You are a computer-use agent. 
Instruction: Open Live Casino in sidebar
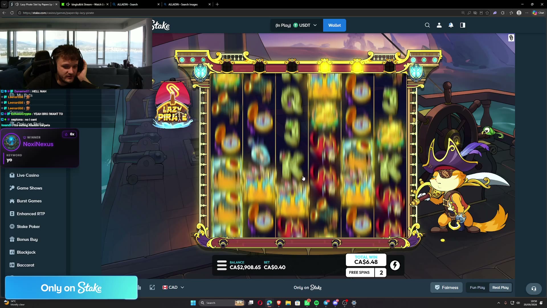[x=28, y=175]
